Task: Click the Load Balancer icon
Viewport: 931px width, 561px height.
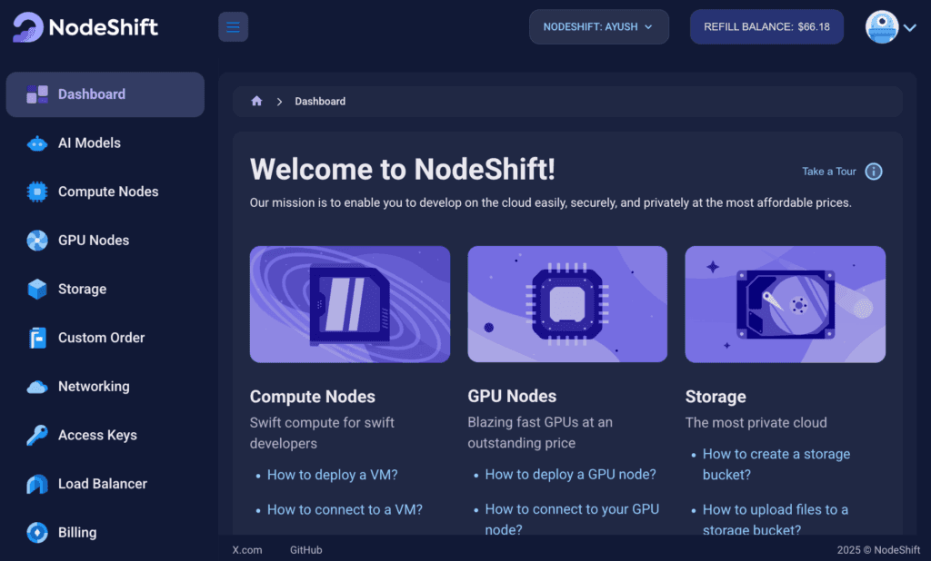Action: click(x=37, y=484)
